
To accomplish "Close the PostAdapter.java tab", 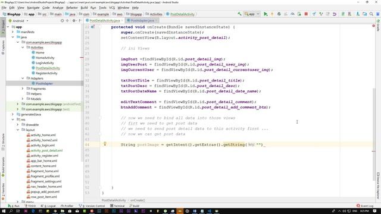I will (x=156, y=21).
